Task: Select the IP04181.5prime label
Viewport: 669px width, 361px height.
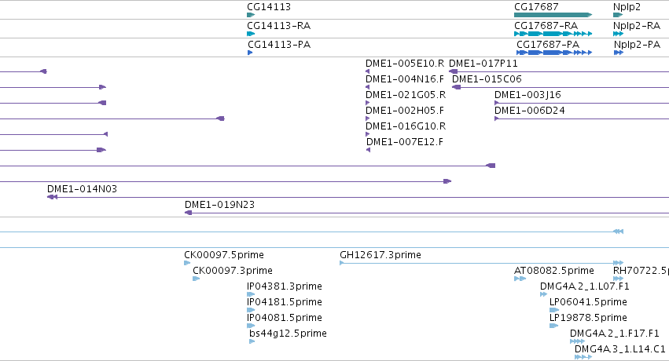Action: coord(285,302)
